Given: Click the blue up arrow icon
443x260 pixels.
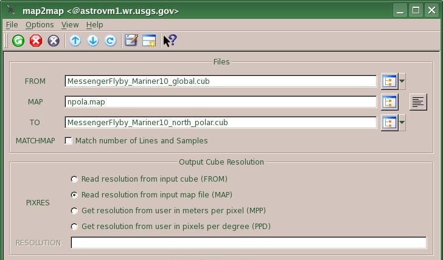Looking at the screenshot, I should [75, 41].
